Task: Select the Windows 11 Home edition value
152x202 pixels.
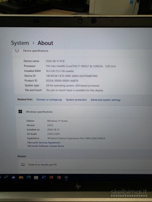Action: click(57, 121)
